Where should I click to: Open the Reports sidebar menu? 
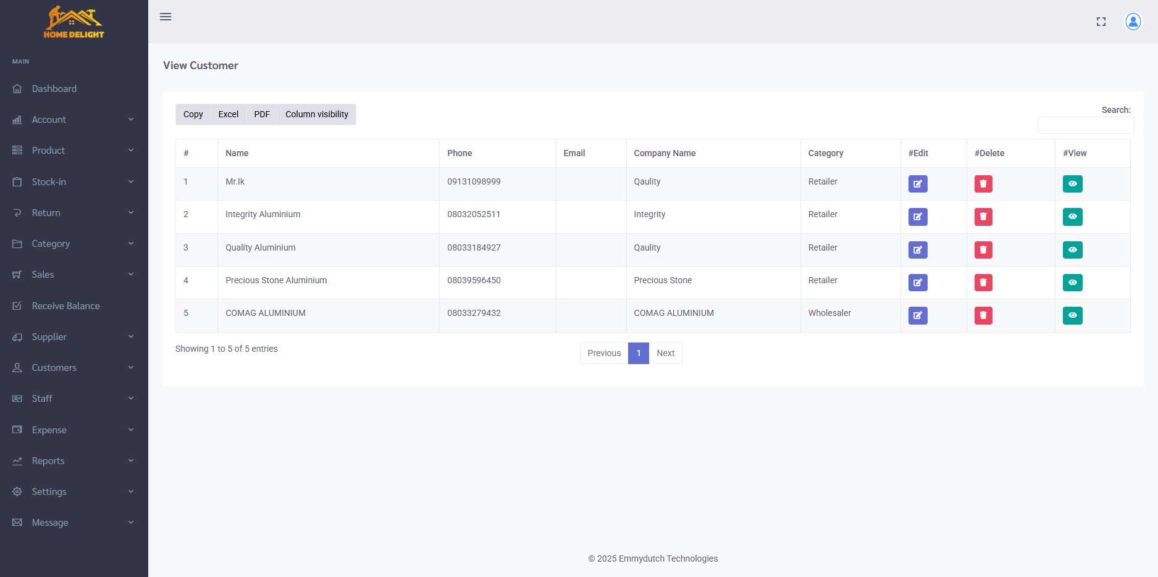tap(74, 461)
